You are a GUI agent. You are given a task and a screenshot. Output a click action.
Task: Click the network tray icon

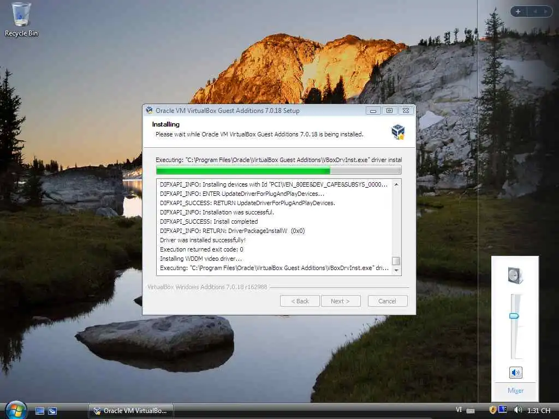pyautogui.click(x=503, y=410)
